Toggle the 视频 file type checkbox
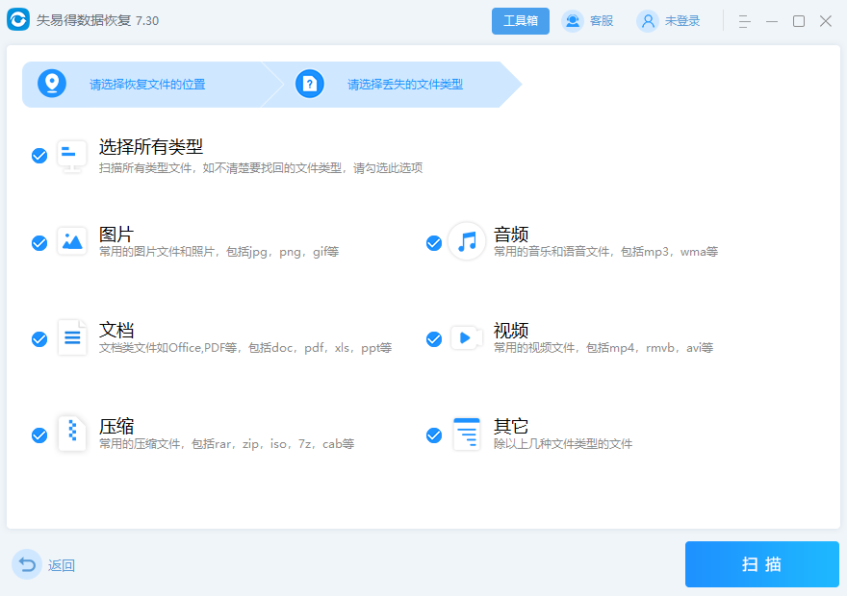847x596 pixels. tap(433, 338)
